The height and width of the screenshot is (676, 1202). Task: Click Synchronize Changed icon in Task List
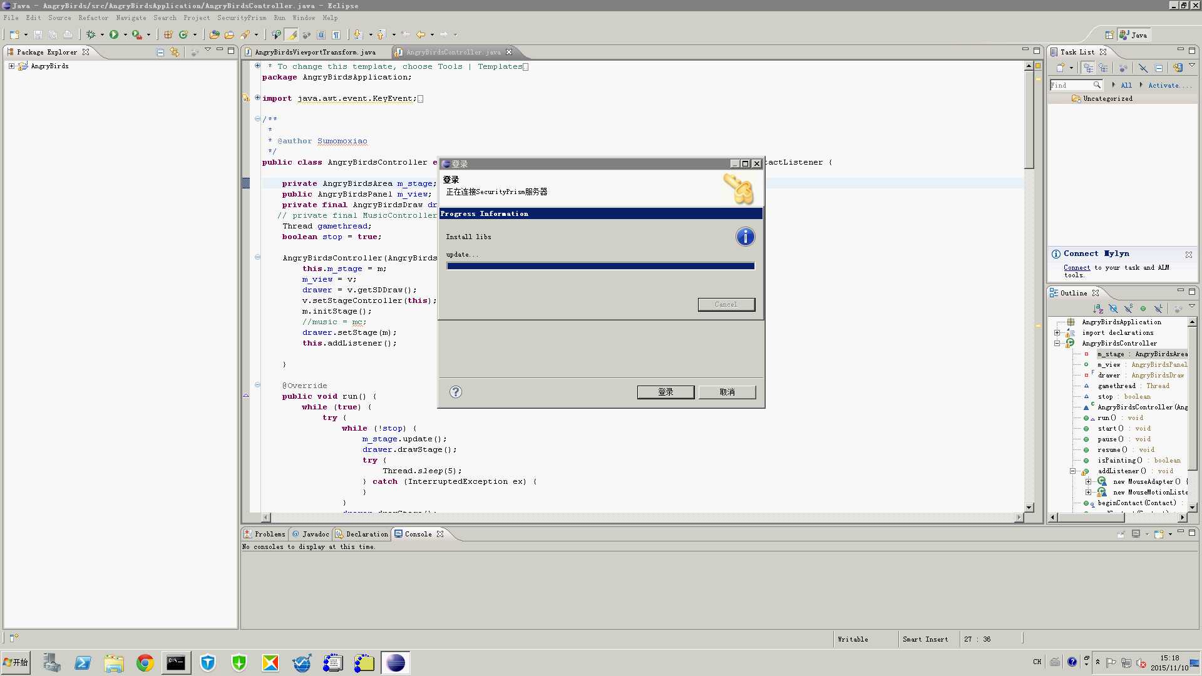point(1177,68)
